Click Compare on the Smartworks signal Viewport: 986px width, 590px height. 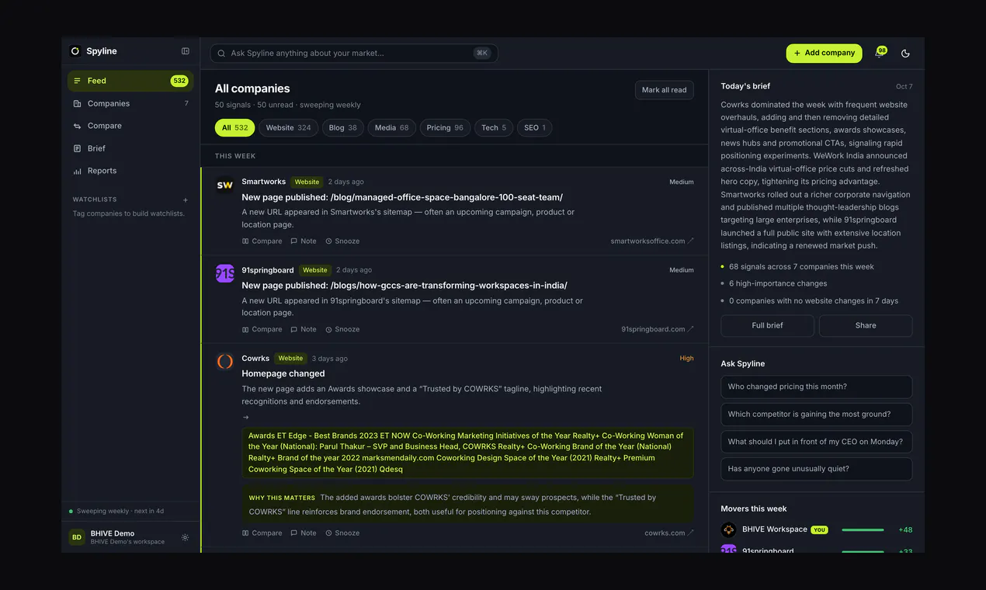262,241
